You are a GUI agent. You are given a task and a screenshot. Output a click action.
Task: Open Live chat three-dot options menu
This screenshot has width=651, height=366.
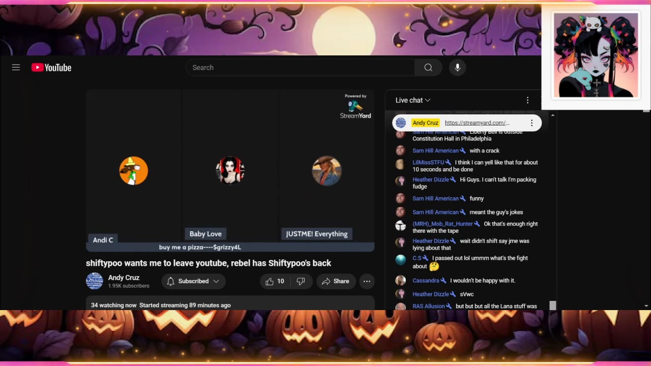pyautogui.click(x=527, y=100)
